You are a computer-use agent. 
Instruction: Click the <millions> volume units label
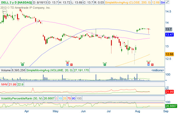(158, 70)
